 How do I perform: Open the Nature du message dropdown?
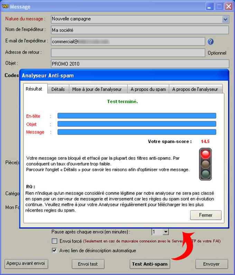(x=225, y=19)
